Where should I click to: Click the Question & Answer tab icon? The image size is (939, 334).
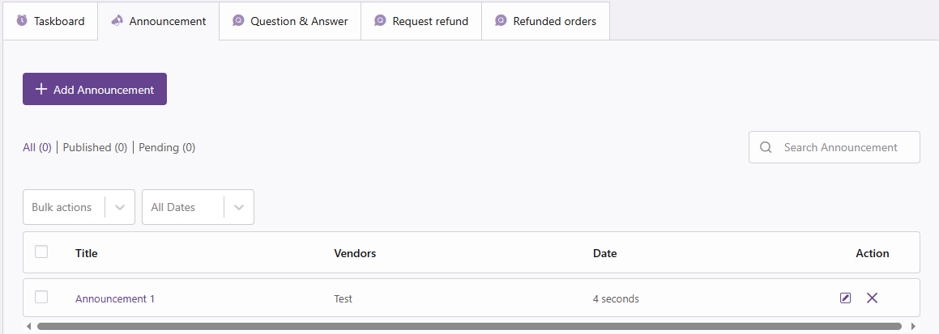point(238,21)
